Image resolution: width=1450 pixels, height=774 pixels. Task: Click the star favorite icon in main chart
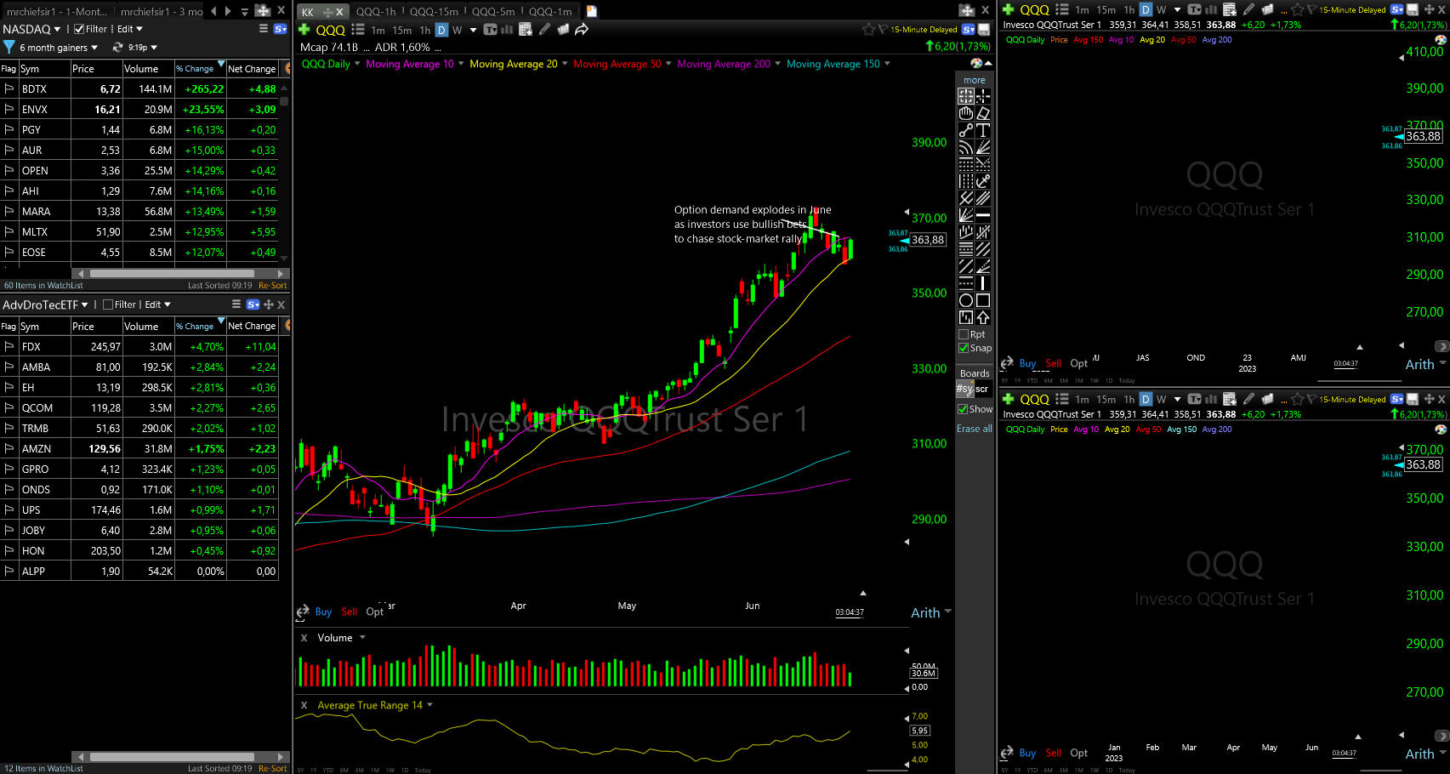tap(868, 30)
